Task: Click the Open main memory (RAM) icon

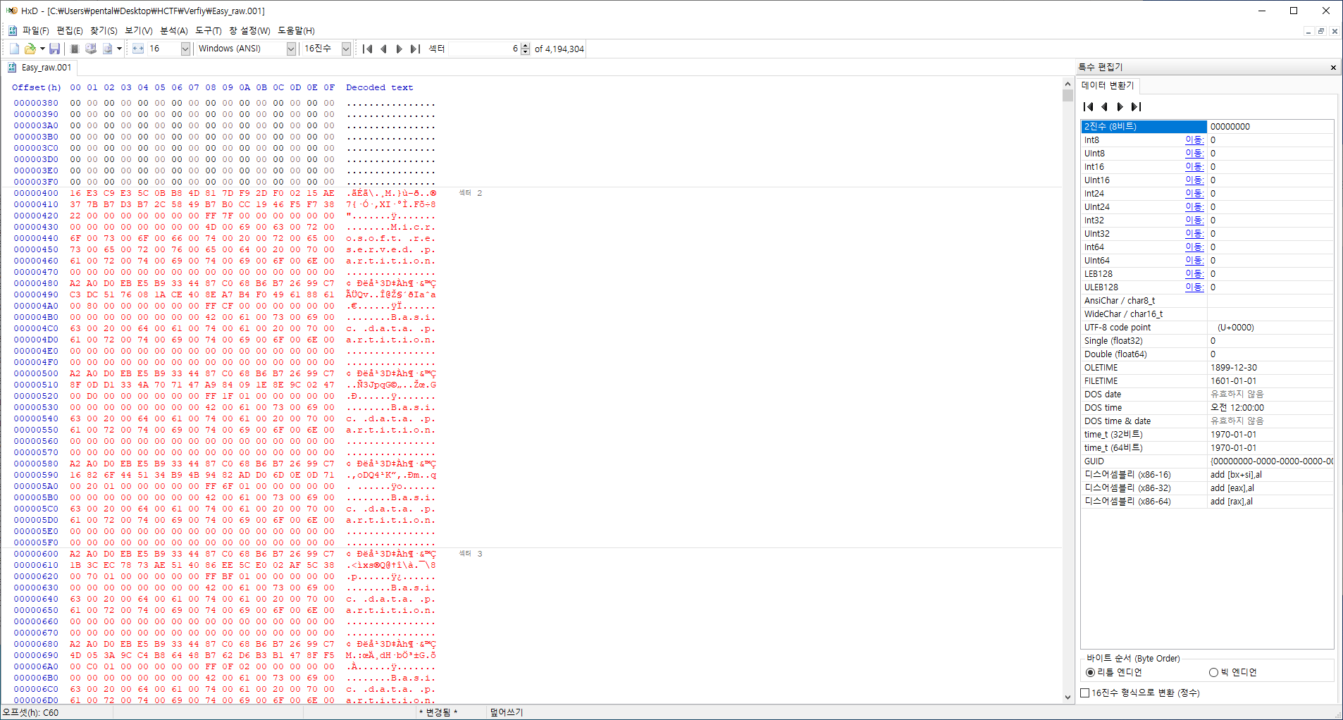Action: [75, 49]
